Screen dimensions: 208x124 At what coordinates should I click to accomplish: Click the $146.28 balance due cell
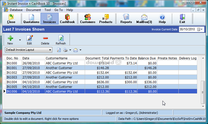(147, 68)
